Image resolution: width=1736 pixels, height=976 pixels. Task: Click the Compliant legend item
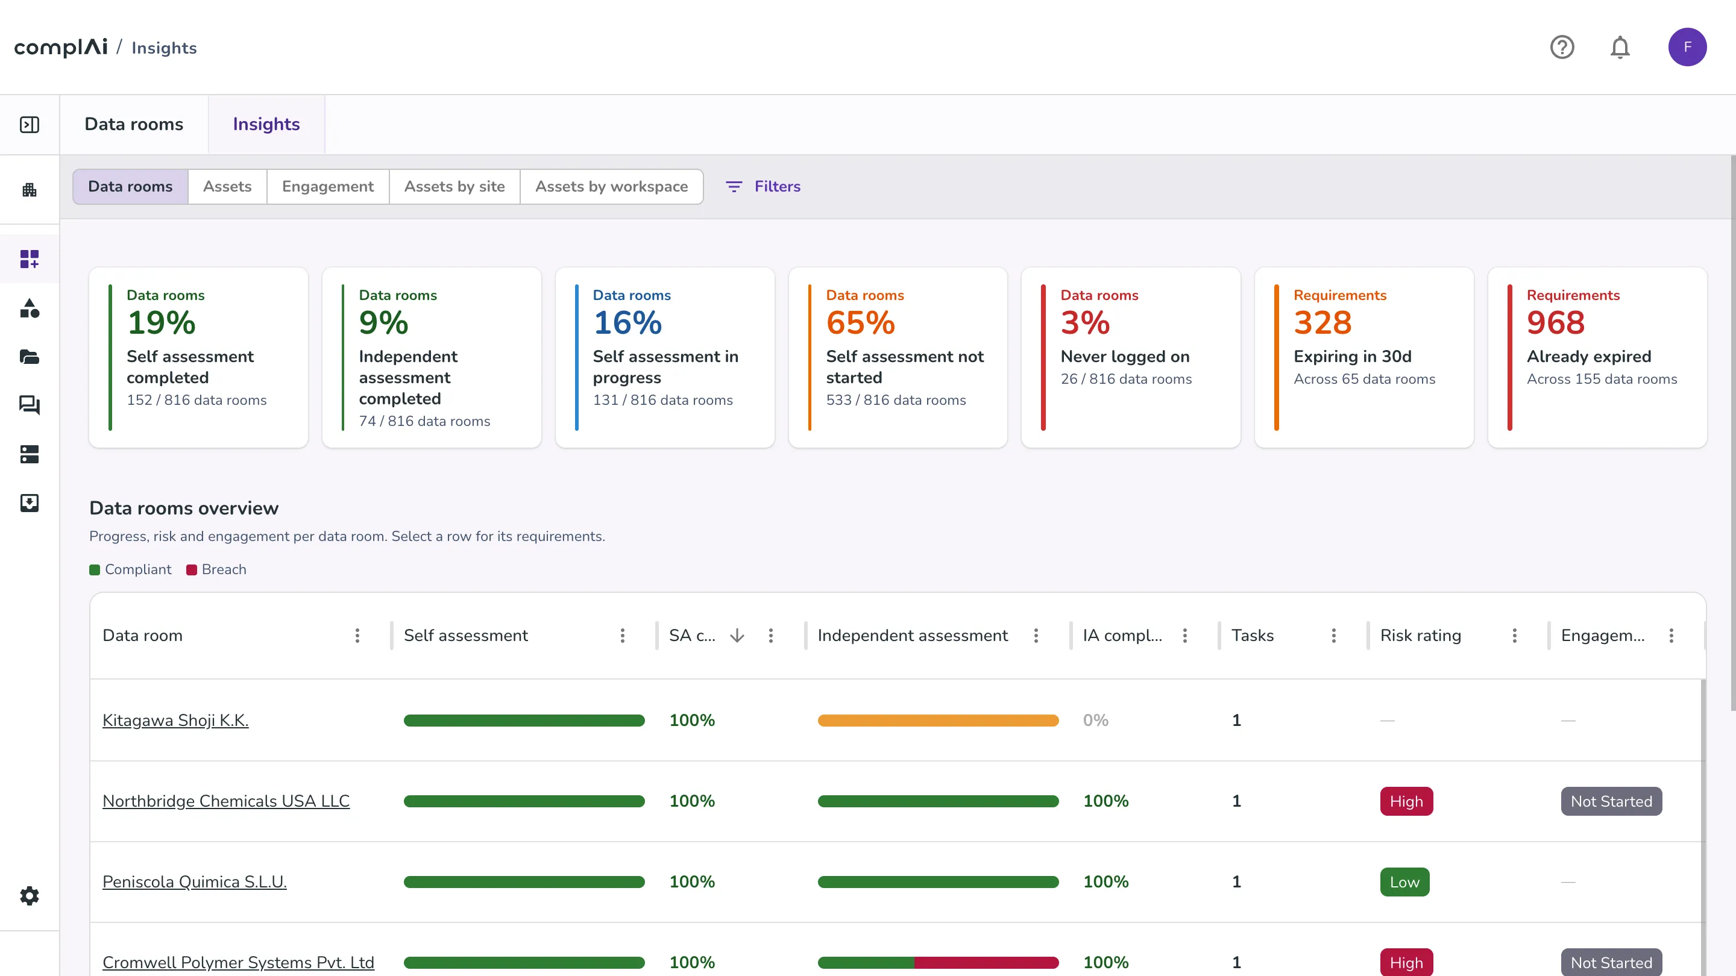130,570
